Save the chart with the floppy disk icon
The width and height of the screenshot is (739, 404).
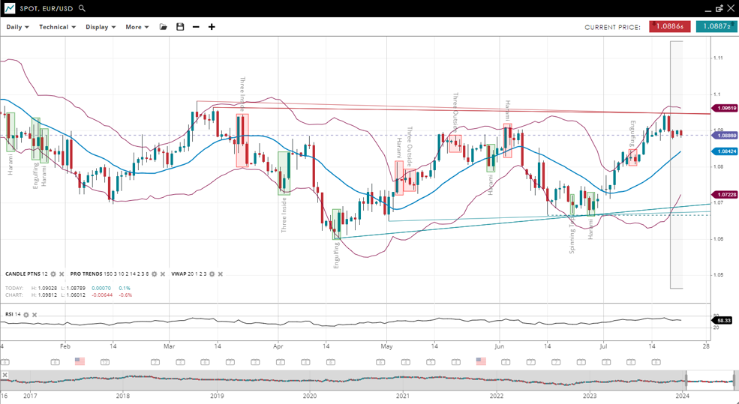[x=180, y=27]
